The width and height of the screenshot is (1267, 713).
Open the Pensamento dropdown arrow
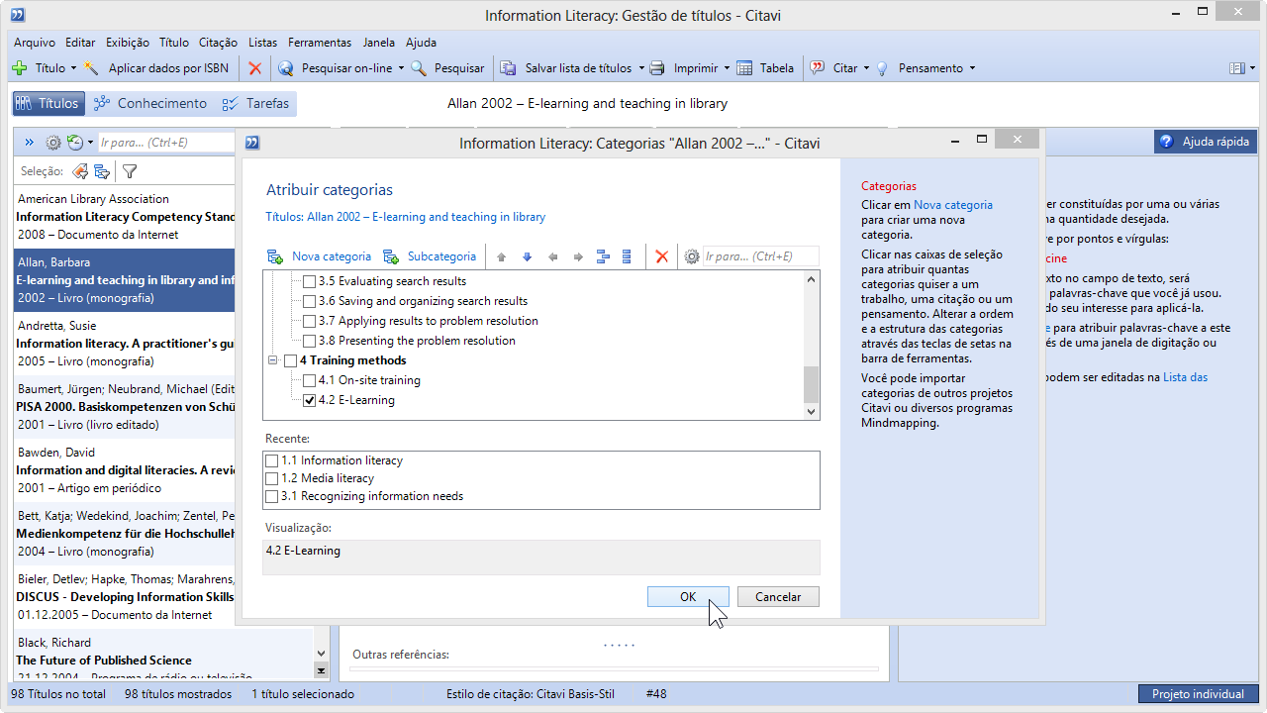tap(972, 68)
